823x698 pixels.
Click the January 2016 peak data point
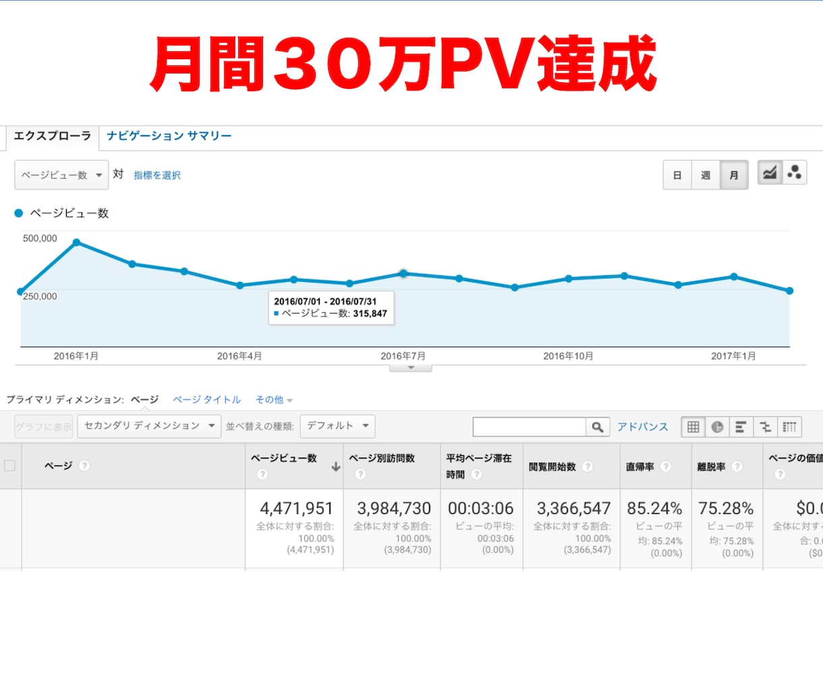[x=76, y=242]
